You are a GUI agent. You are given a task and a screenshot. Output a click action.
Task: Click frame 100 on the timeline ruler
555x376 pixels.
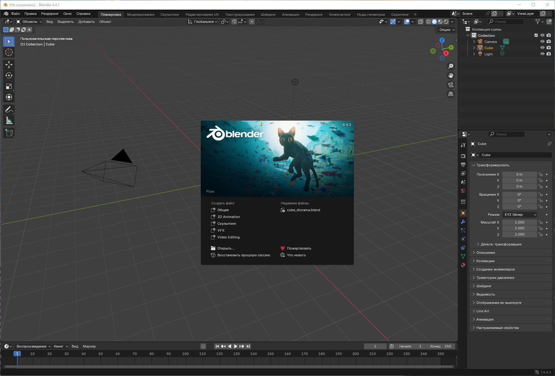coord(185,354)
